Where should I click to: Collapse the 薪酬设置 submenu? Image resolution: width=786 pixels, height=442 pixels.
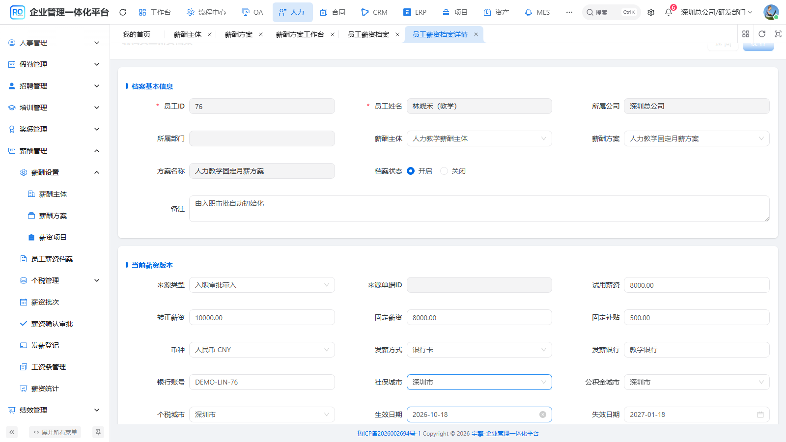tap(55, 172)
